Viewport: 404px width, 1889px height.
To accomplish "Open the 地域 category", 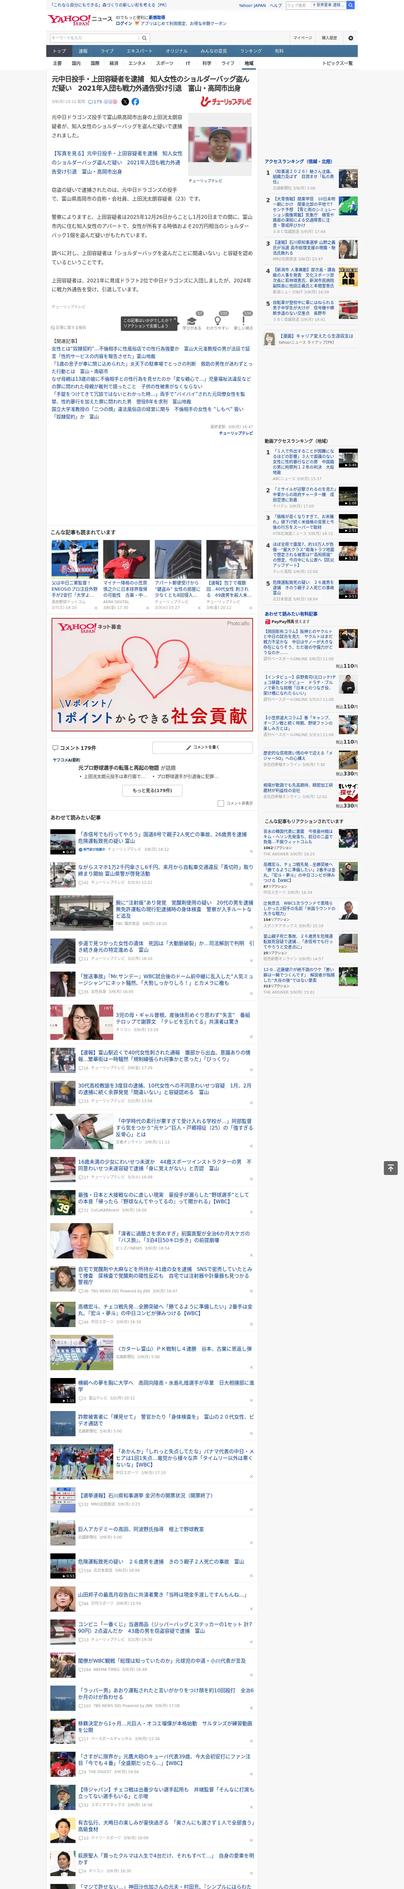I will (x=249, y=63).
